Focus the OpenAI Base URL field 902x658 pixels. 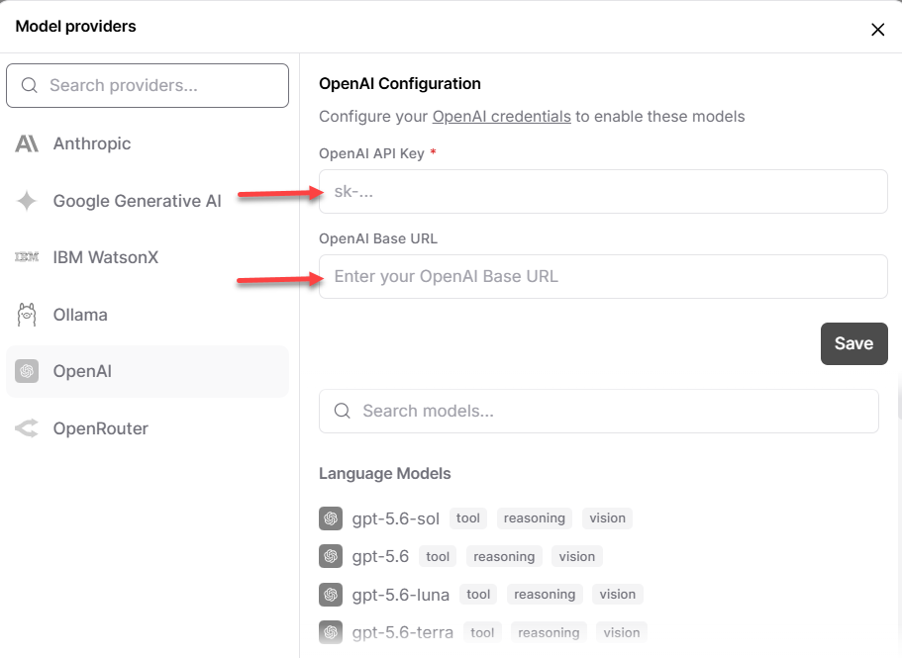click(x=603, y=276)
